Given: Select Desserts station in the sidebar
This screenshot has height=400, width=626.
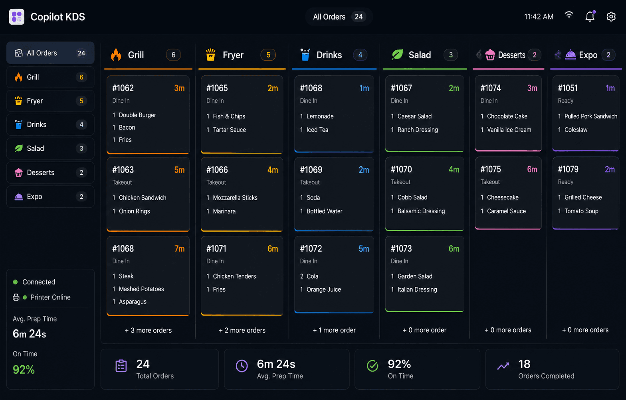Looking at the screenshot, I should pyautogui.click(x=50, y=172).
